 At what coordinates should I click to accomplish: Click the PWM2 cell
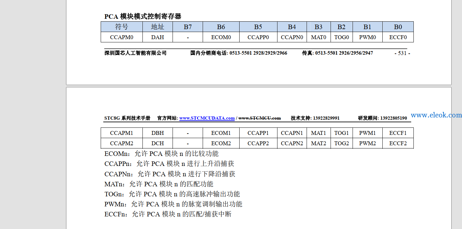pyautogui.click(x=367, y=143)
